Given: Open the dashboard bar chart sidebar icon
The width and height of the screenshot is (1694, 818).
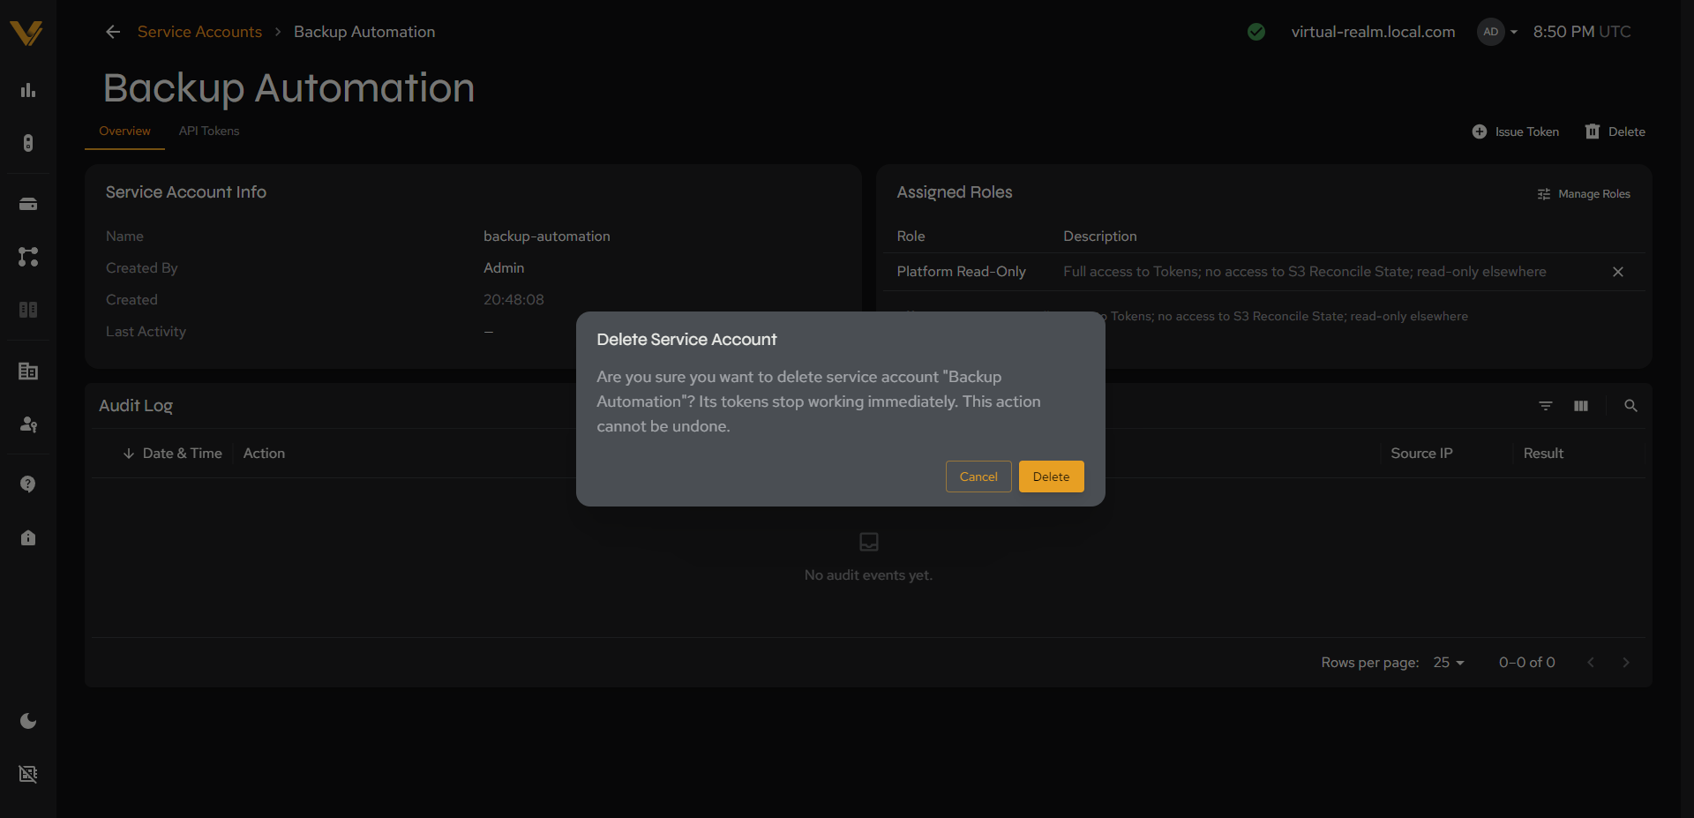Looking at the screenshot, I should [x=28, y=90].
